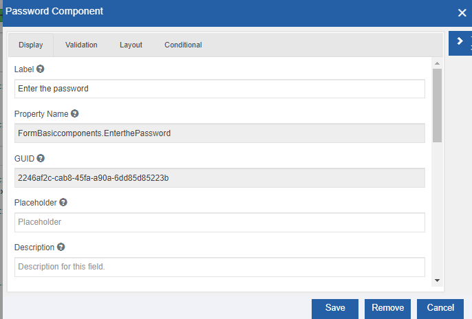Click the vertical scrollbar thumb
472x319 pixels.
point(437,105)
